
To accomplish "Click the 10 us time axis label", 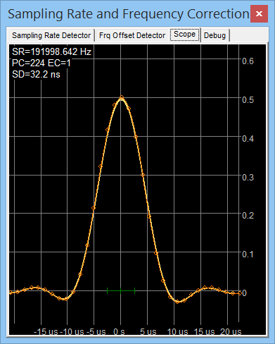I will coord(177,331).
